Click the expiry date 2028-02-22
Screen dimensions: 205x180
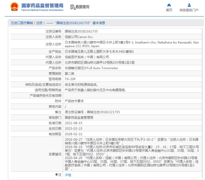(73, 134)
